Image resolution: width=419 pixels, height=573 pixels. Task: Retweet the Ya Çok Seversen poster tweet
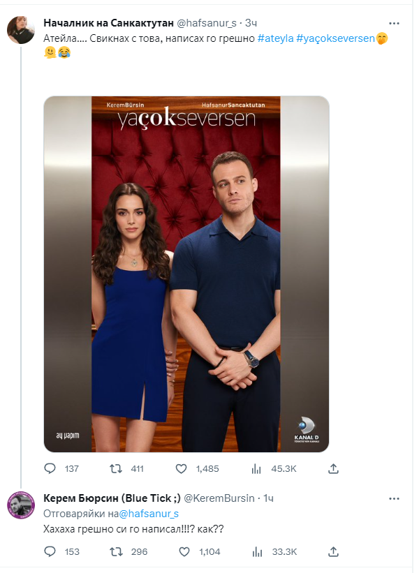pyautogui.click(x=116, y=468)
